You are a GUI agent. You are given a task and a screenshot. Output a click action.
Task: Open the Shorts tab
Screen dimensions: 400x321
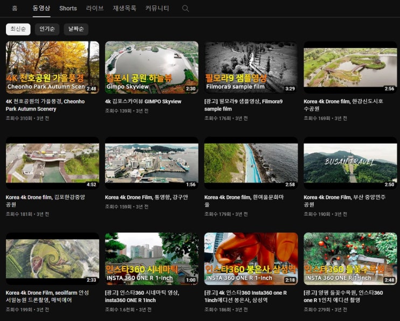click(x=68, y=8)
